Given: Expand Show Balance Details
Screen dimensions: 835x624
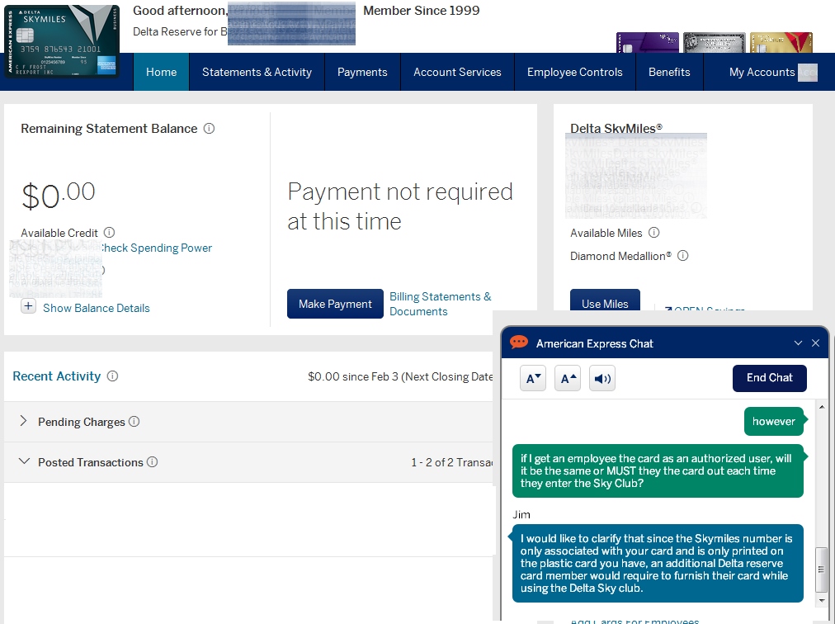Looking at the screenshot, I should point(29,307).
